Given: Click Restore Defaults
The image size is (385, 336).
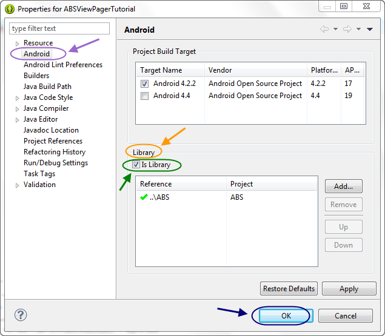Looking at the screenshot, I should pos(289,289).
